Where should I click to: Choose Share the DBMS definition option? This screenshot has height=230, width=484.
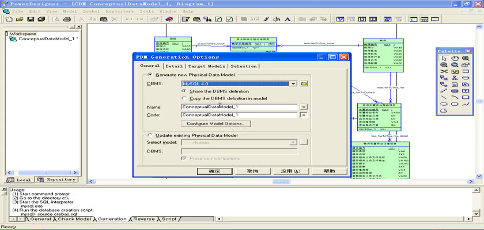184,91
